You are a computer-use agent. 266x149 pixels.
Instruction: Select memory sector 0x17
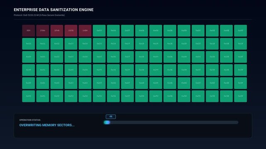[127, 44]
